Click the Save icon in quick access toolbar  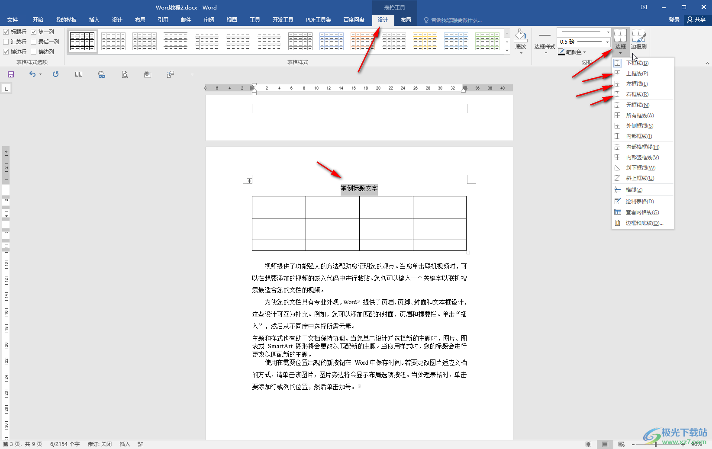pos(11,74)
